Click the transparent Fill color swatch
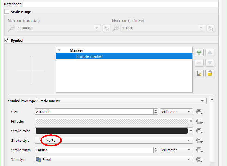Image resolution: width=227 pixels, height=166 pixels. 112,122
